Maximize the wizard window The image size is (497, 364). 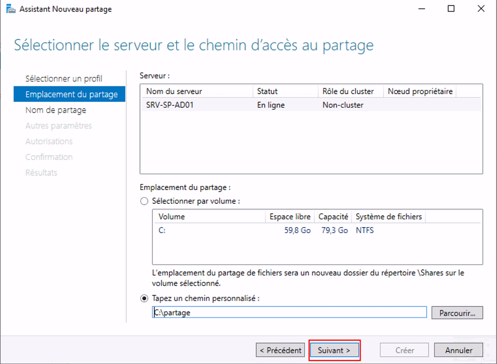(x=451, y=9)
